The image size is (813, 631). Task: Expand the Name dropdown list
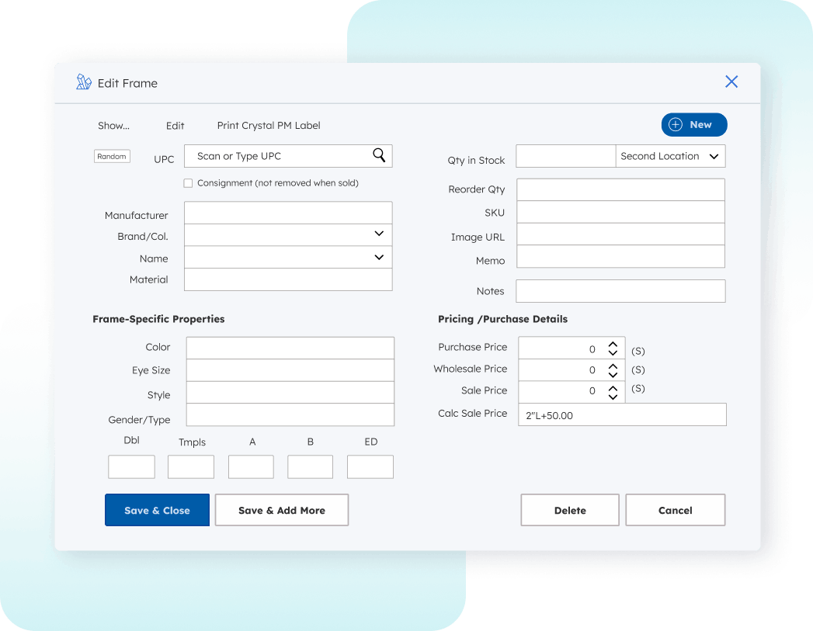(x=379, y=257)
